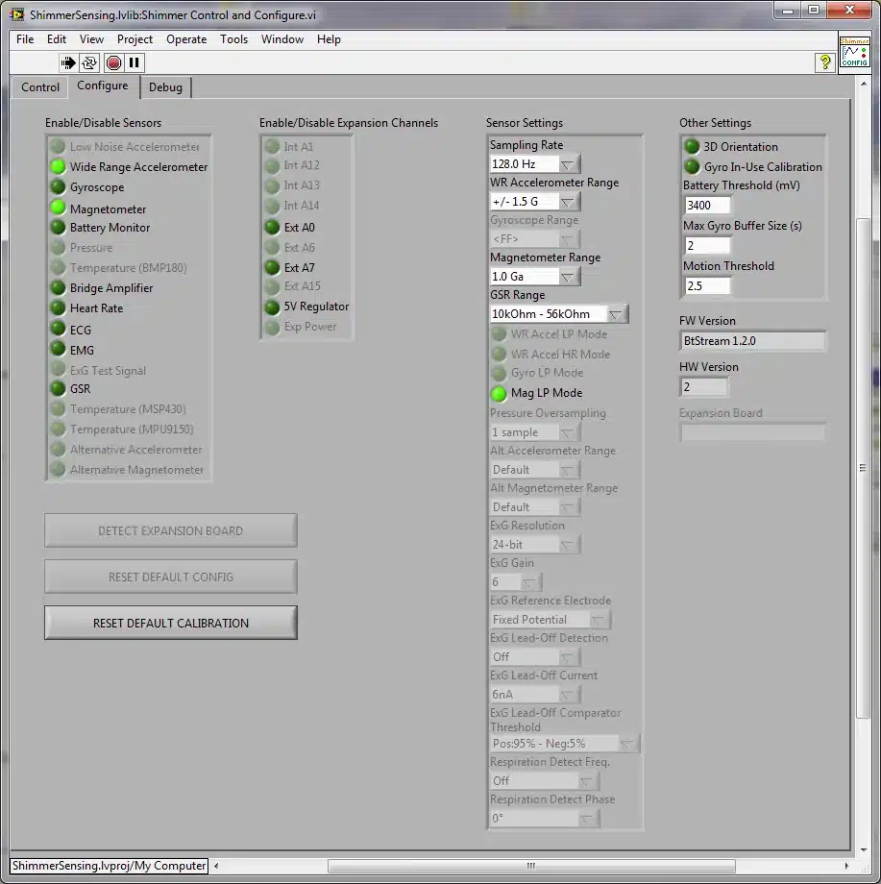Open the Magnetometer Range dropdown

[568, 277]
